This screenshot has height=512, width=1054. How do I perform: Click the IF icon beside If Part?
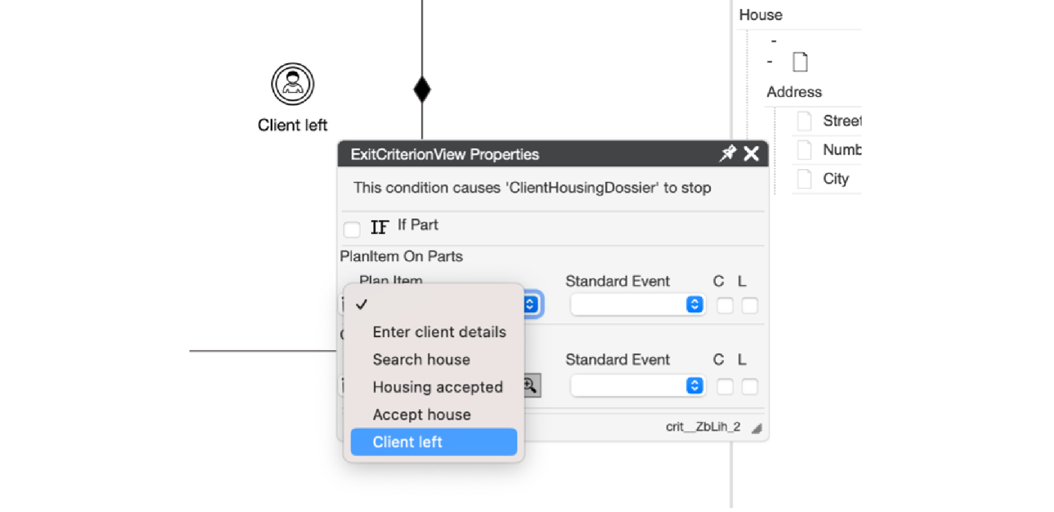[x=379, y=227]
